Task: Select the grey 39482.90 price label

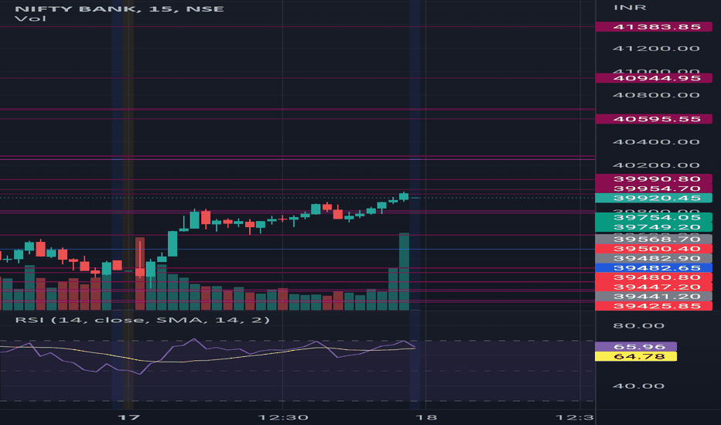Action: [x=654, y=258]
